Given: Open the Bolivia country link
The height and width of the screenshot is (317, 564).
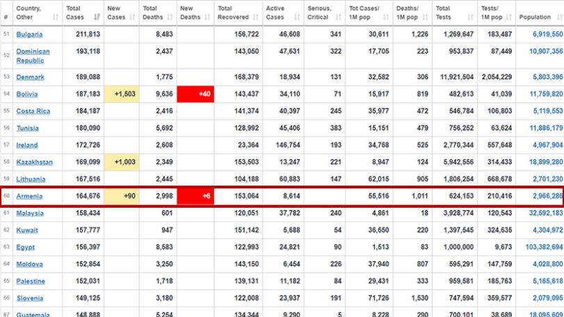Looking at the screenshot, I should (x=27, y=94).
